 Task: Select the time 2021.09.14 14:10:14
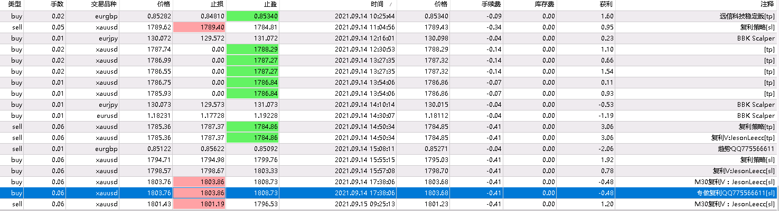click(x=365, y=104)
